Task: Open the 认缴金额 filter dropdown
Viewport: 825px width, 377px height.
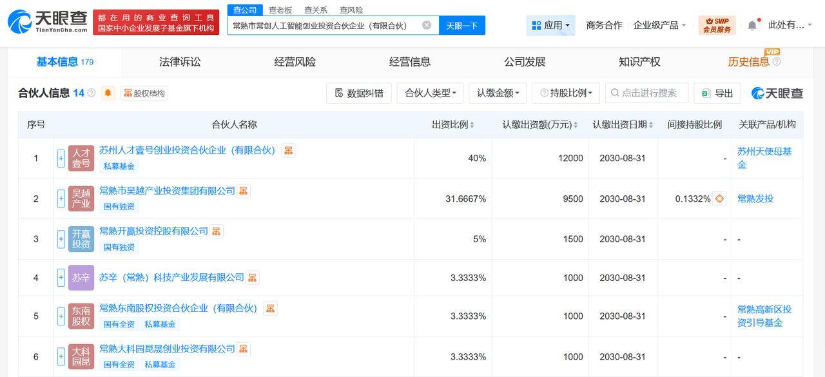Action: (x=498, y=93)
